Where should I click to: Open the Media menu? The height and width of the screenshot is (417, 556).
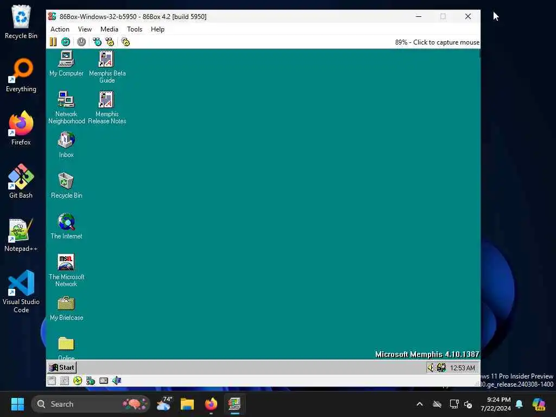[109, 29]
